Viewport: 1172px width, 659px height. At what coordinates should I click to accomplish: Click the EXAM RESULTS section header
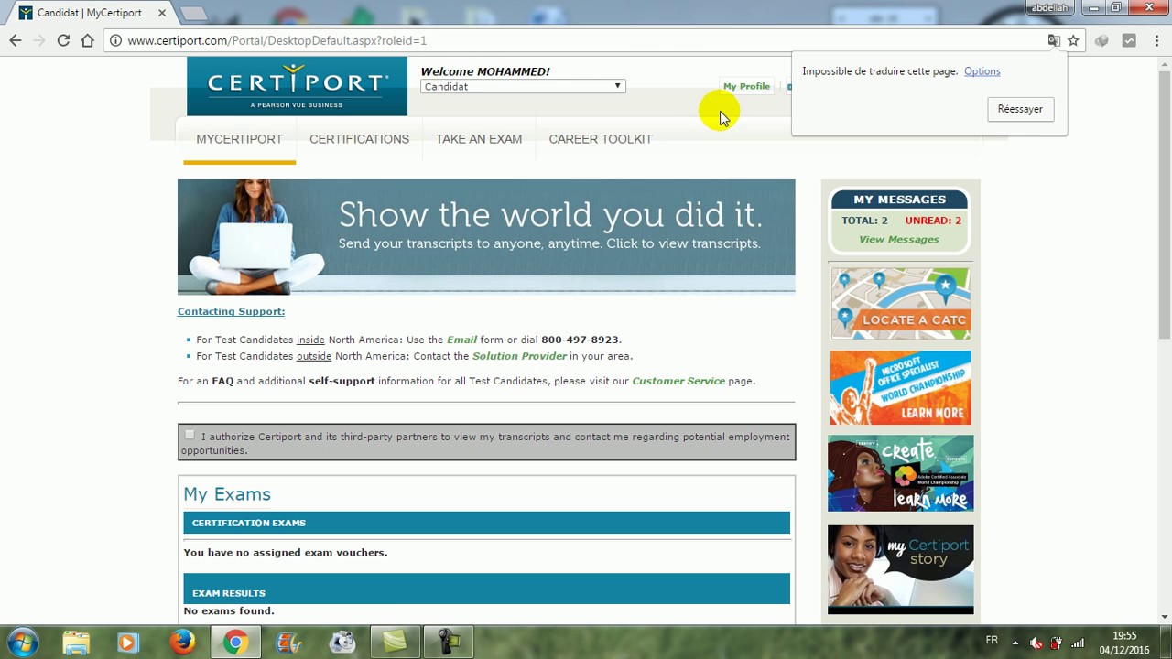pyautogui.click(x=486, y=589)
